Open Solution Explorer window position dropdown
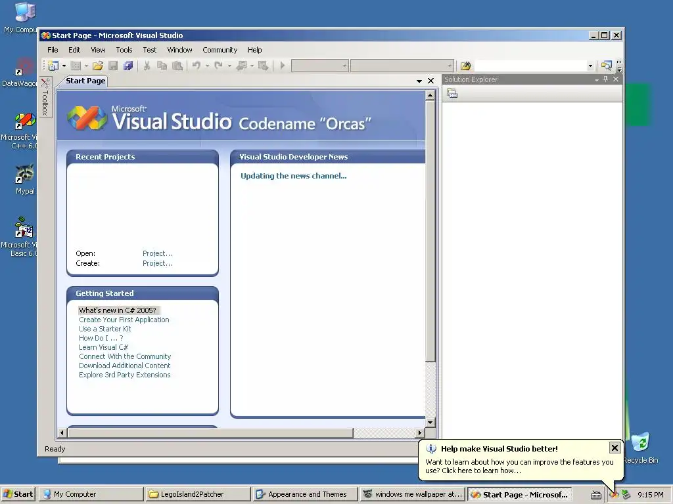The image size is (673, 504). click(x=597, y=79)
